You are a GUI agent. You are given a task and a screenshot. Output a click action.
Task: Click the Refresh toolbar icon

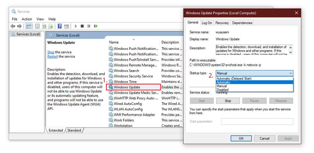tap(44, 26)
